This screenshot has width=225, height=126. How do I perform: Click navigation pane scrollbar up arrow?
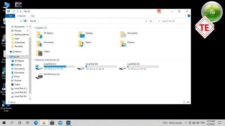tap(30, 27)
